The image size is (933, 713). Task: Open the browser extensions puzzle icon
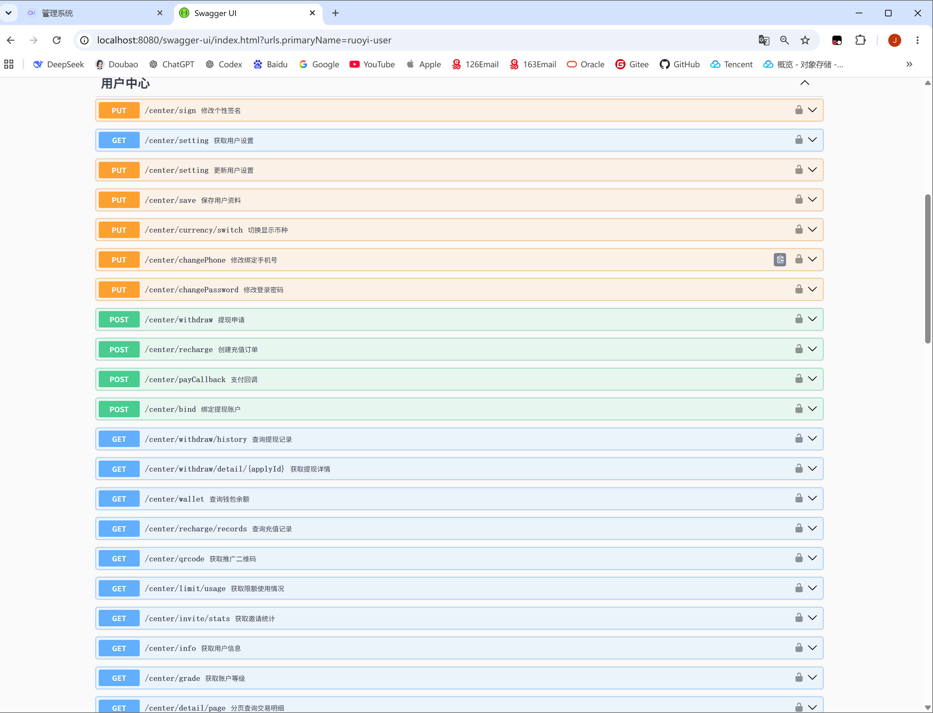860,40
